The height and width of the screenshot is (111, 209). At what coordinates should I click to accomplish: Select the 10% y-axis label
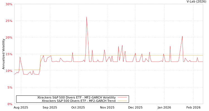pyautogui.click(x=9, y=71)
